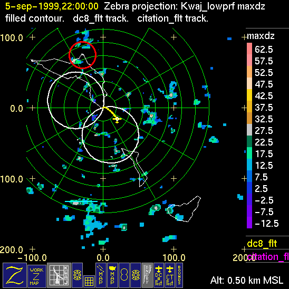Click the citation_flt legend label
The width and height of the screenshot is (289, 289).
268,256
